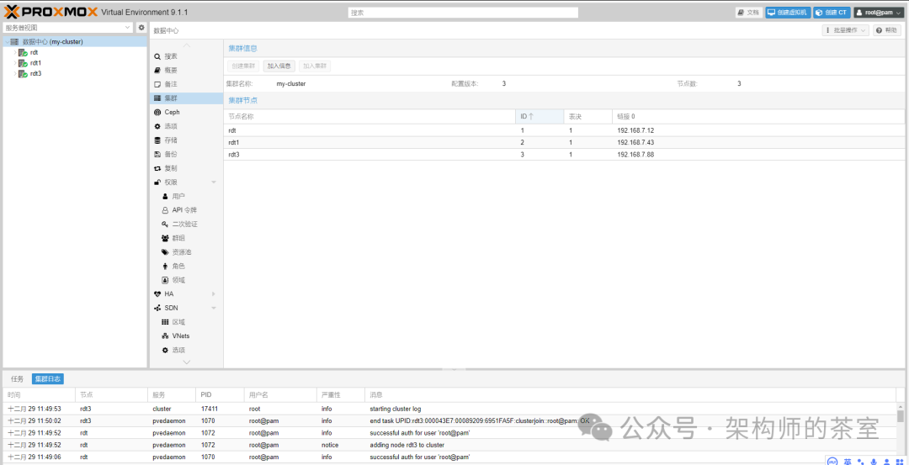909x465 pixels.
Task: Click the gear icon beside the view selector
Action: pyautogui.click(x=141, y=27)
